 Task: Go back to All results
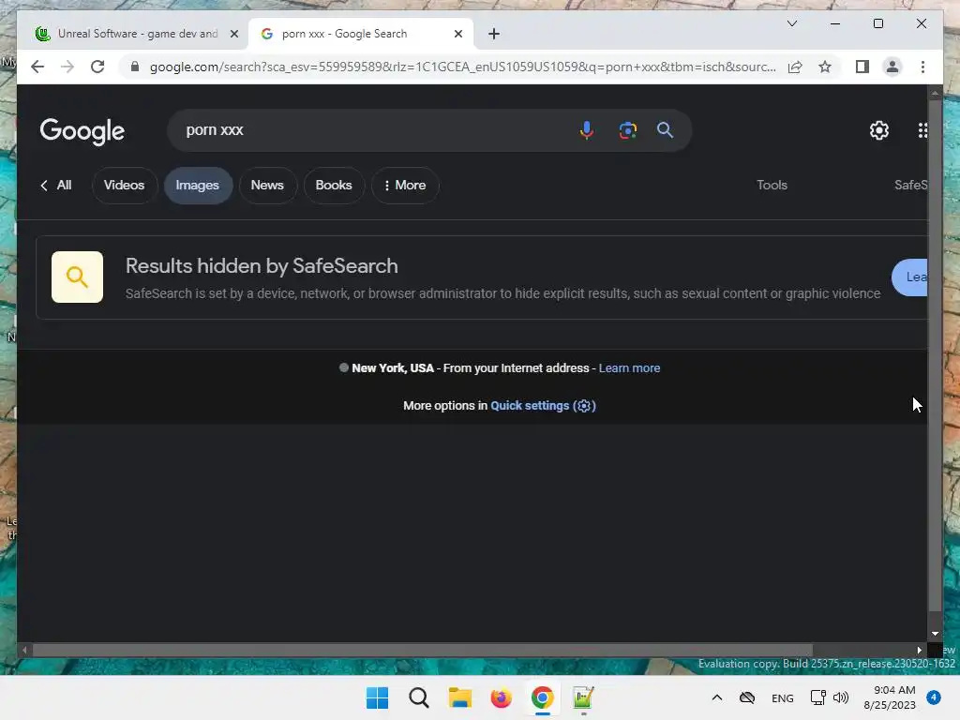(55, 185)
